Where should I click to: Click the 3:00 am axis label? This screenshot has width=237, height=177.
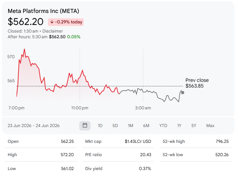point(143,108)
